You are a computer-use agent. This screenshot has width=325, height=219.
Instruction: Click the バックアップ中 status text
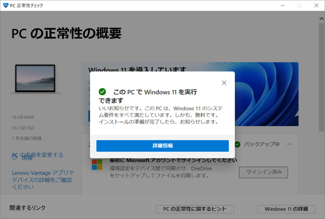(x=262, y=144)
